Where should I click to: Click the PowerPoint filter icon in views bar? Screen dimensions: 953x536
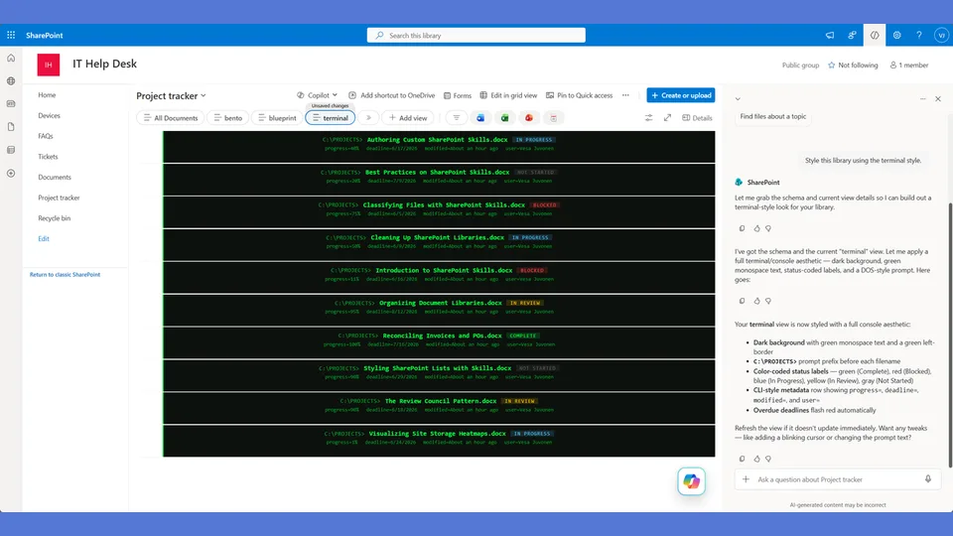(529, 118)
